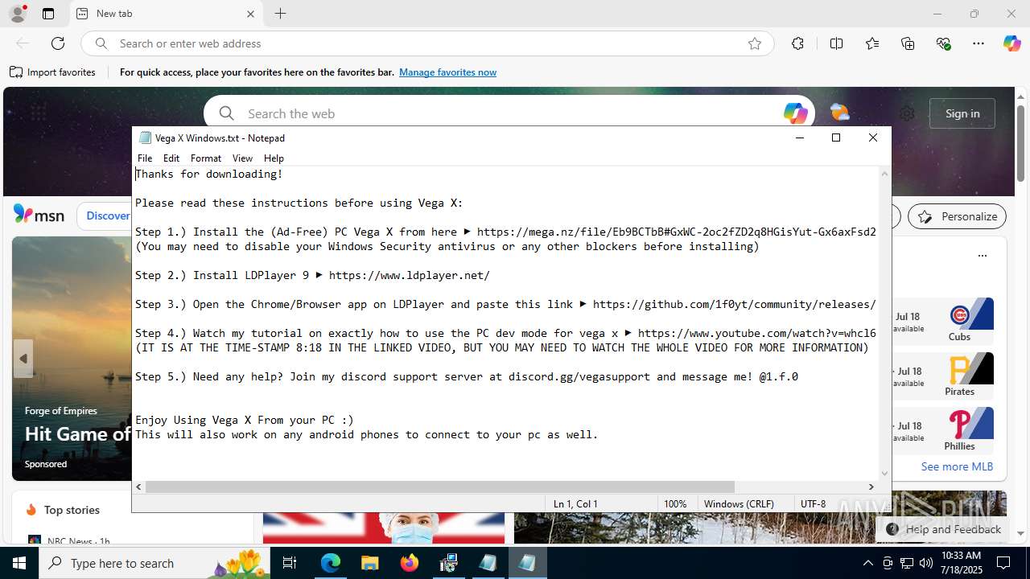The height and width of the screenshot is (579, 1030).
Task: Open Edge Collections icon
Action: [x=908, y=43]
